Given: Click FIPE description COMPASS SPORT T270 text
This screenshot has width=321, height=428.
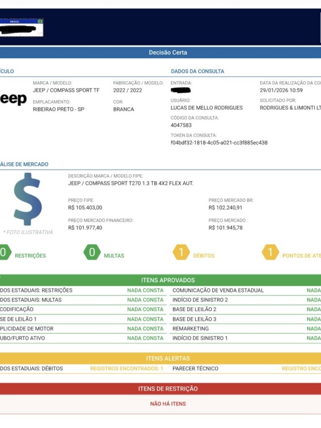Looking at the screenshot, I should tap(131, 183).
